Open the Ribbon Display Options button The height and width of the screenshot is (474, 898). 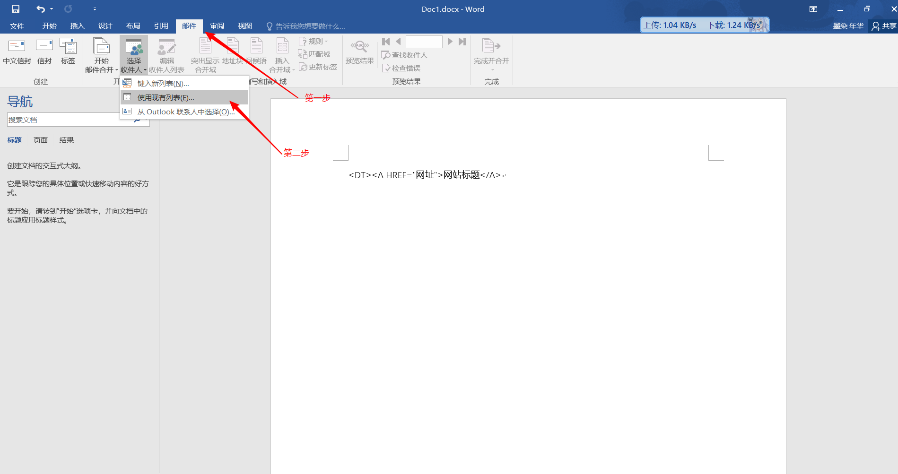point(813,9)
